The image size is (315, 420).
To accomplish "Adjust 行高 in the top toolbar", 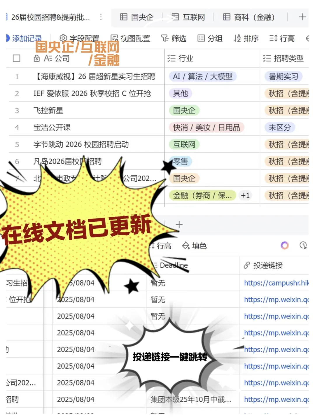I will click(282, 38).
